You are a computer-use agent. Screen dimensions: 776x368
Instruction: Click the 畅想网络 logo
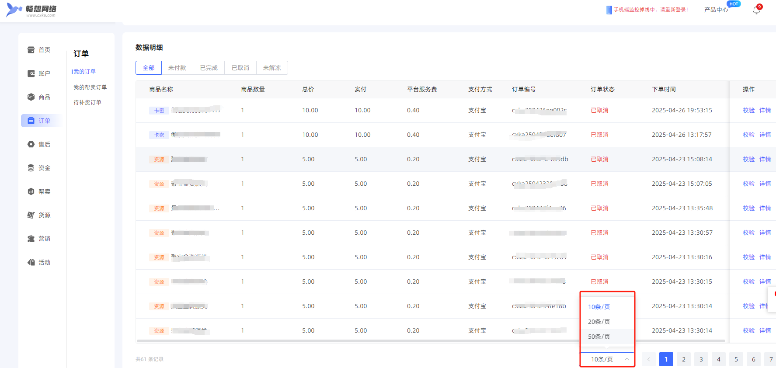[31, 10]
